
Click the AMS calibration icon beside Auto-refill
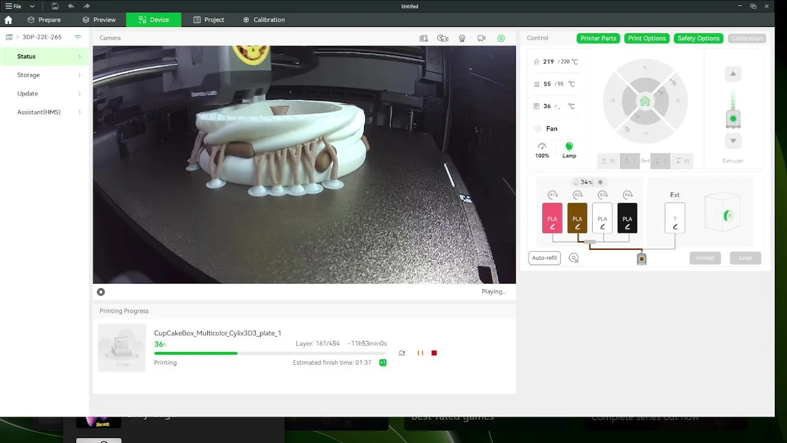click(574, 258)
